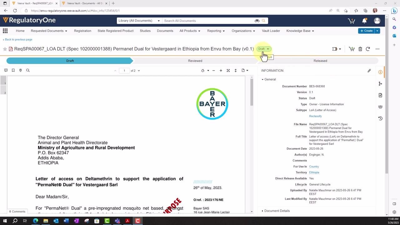The width and height of the screenshot is (400, 225).
Task: Click Country link under For Use In
Action: [x=314, y=167]
